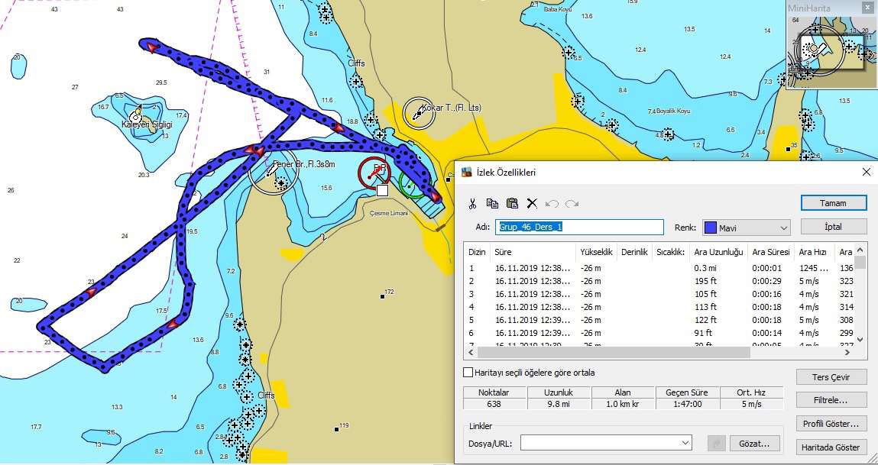878x465 pixels.
Task: Click the '122 ft' cell in the table
Action: pyautogui.click(x=705, y=320)
